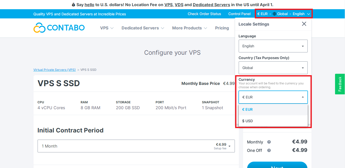Open the Country dropdown showing Global
345x168 pixels.
point(273,68)
